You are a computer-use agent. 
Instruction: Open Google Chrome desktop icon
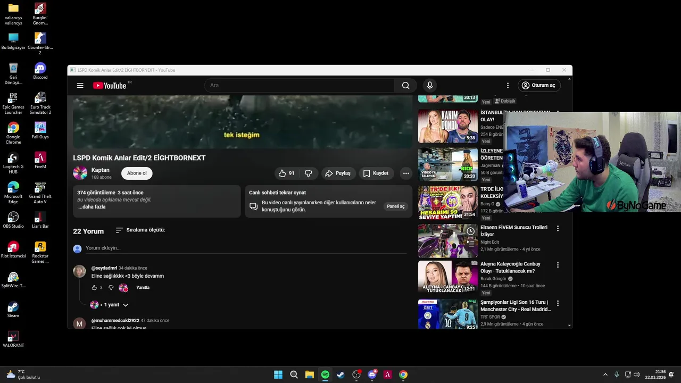(13, 134)
